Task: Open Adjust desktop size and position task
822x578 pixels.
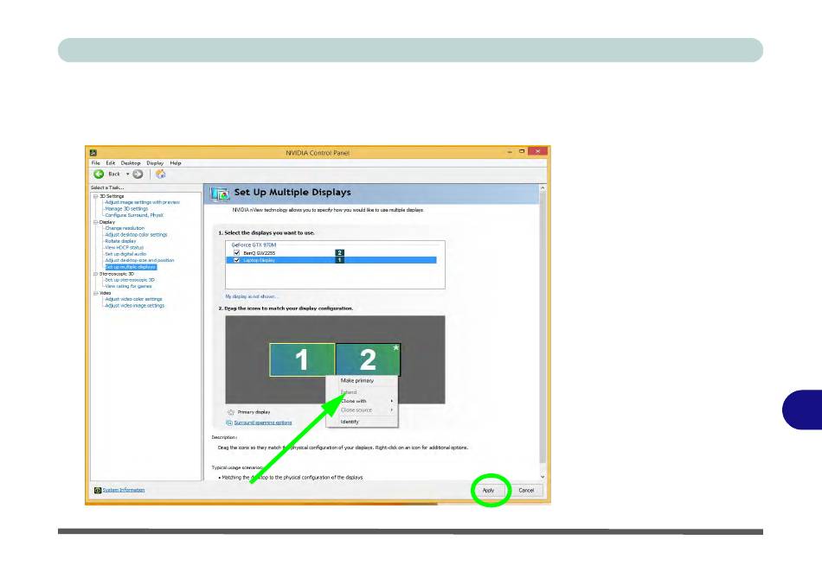Action: [x=139, y=260]
